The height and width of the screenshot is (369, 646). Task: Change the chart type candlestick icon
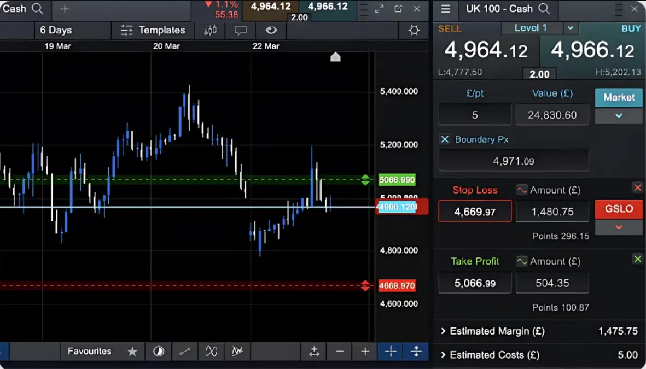211,30
